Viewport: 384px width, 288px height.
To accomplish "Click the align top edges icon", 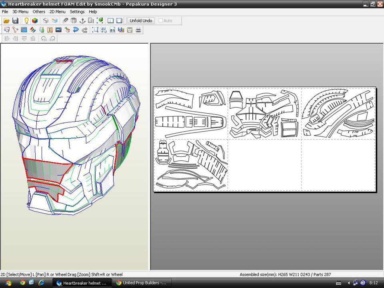I will (x=24, y=39).
